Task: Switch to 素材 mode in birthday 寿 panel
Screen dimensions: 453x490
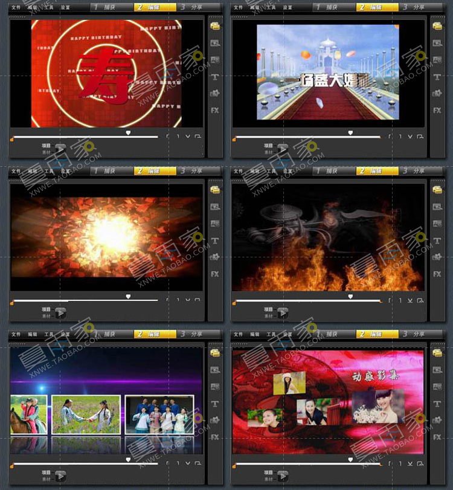Action: tap(46, 152)
